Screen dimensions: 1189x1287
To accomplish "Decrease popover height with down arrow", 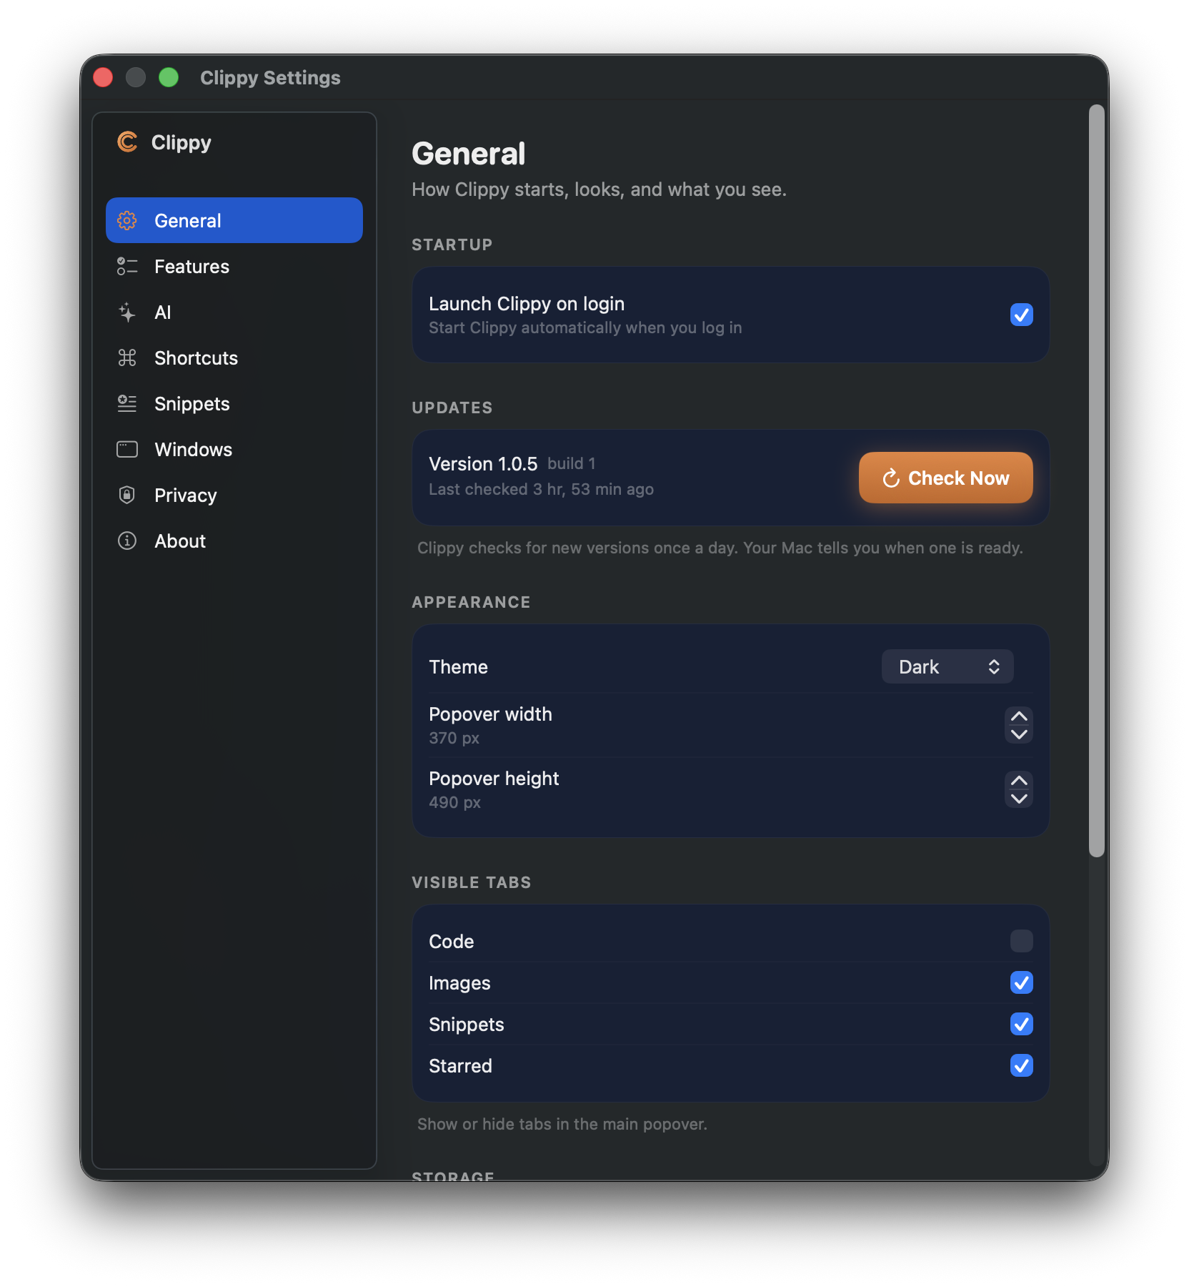I will coord(1019,799).
